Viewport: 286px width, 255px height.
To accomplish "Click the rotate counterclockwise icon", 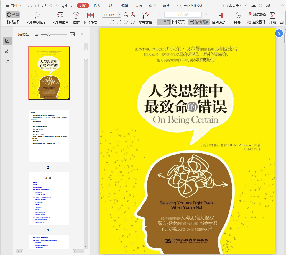I will (x=132, y=22).
